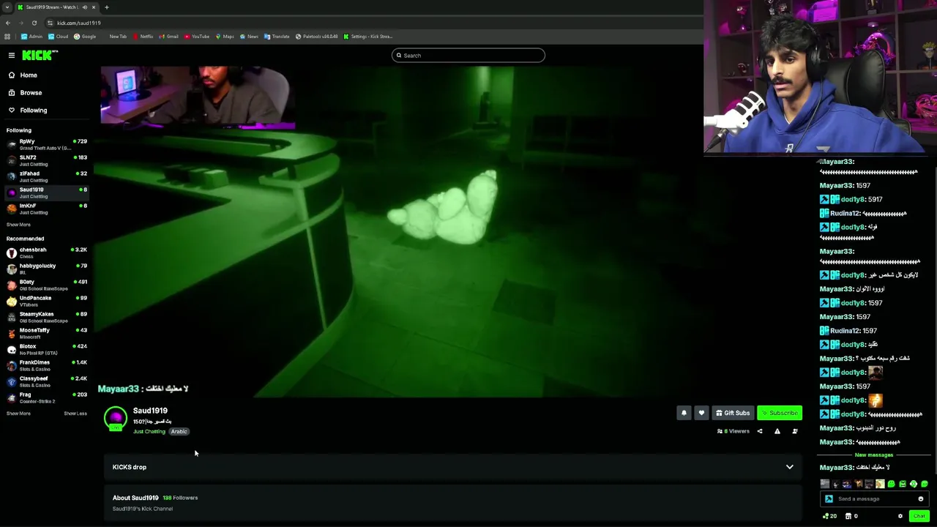Mute the tab via speaker icon
Screen dimensions: 937x527
click(x=84, y=7)
